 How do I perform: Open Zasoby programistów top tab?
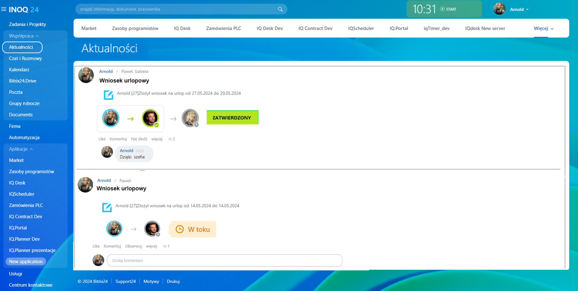pyautogui.click(x=135, y=28)
